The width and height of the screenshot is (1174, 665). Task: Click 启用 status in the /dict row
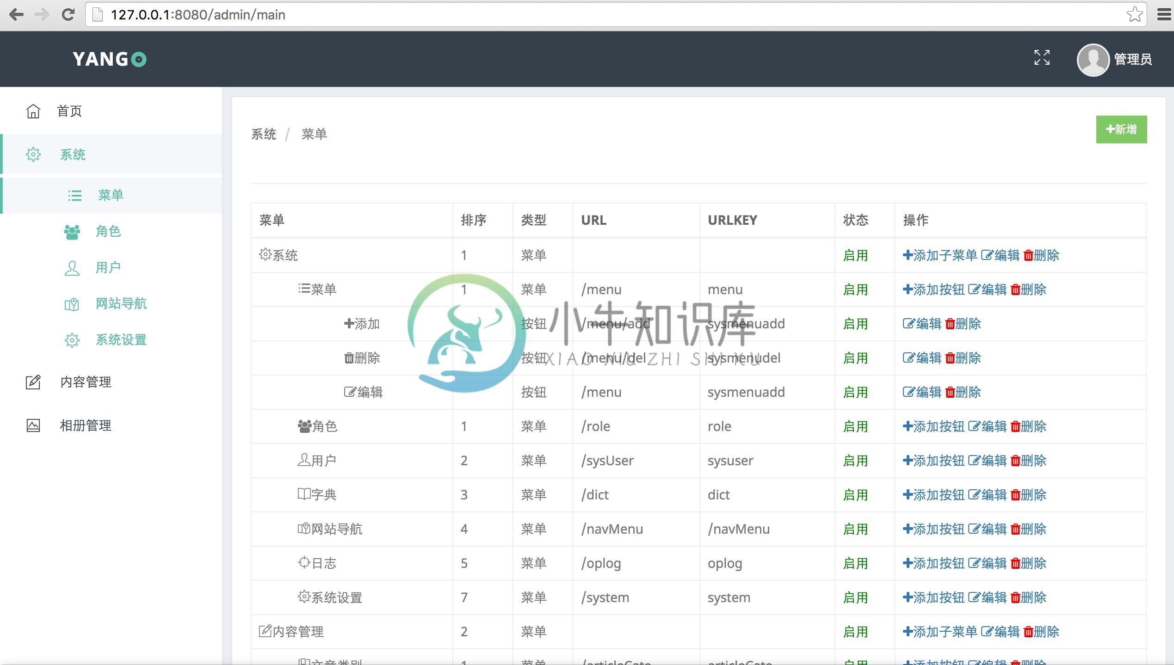point(856,495)
